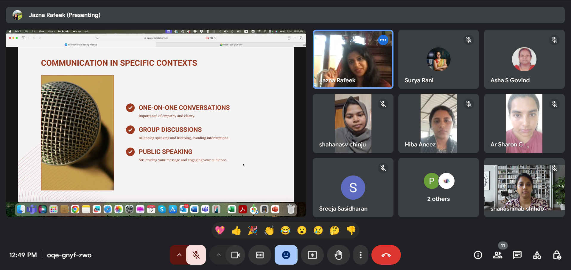Open options on Jazna Rafeek's tile

pos(383,40)
